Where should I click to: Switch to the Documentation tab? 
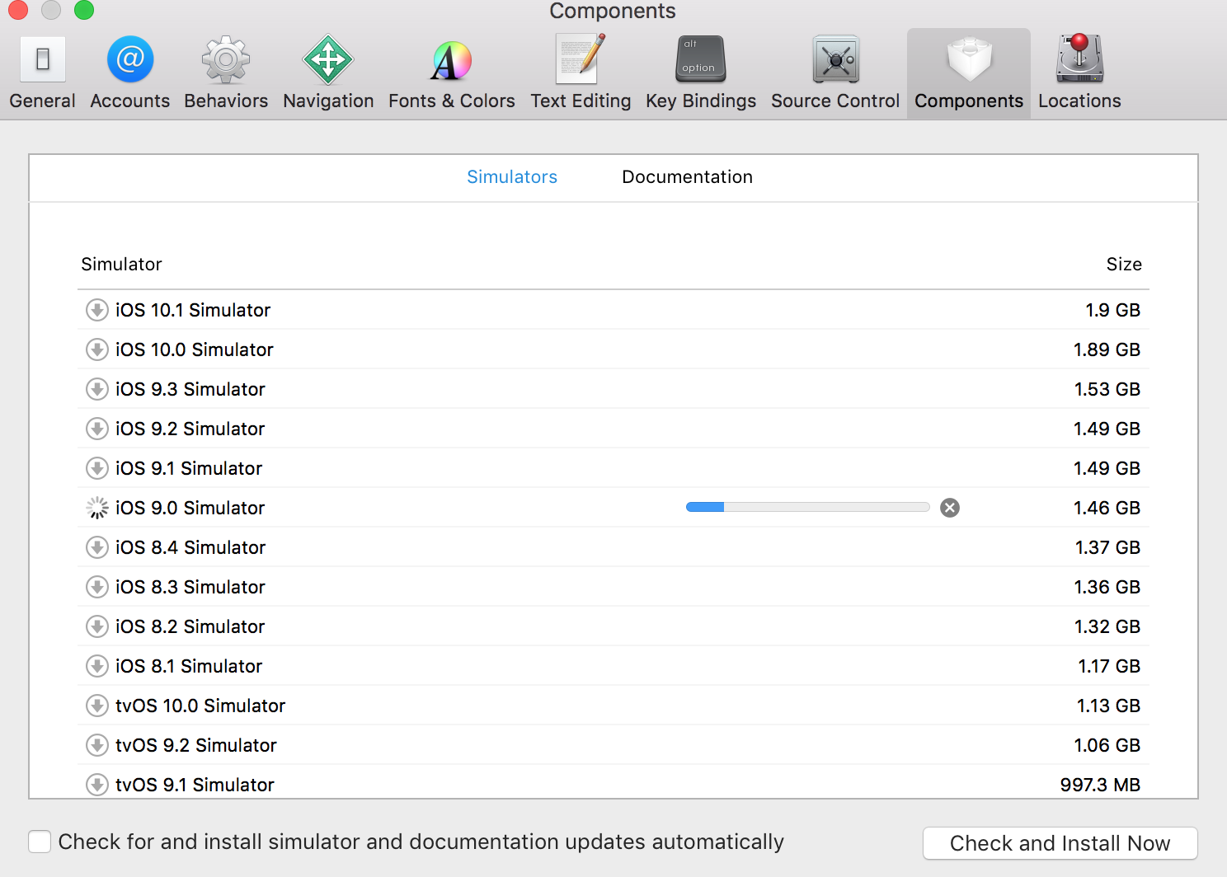(x=687, y=177)
